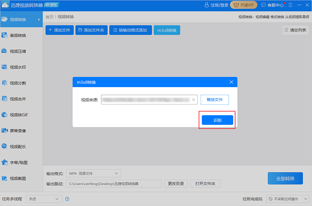Clear the video source path text

click(193, 100)
